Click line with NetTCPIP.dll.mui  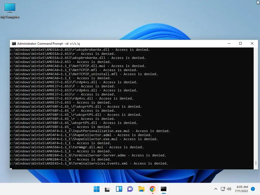pyautogui.click(x=78, y=66)
